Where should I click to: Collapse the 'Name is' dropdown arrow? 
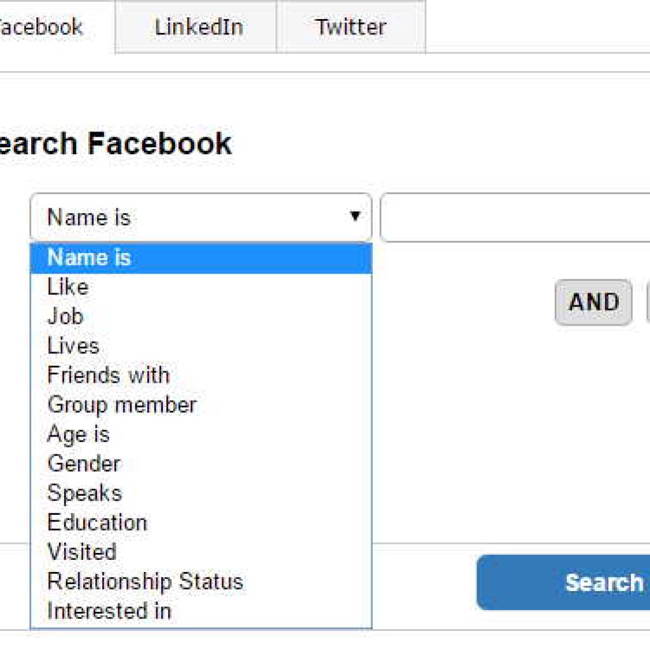coord(355,217)
